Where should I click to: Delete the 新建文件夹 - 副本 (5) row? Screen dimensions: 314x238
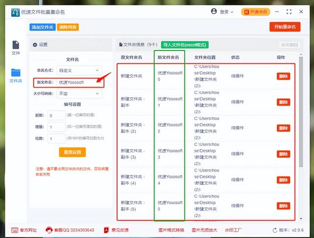click(284, 206)
